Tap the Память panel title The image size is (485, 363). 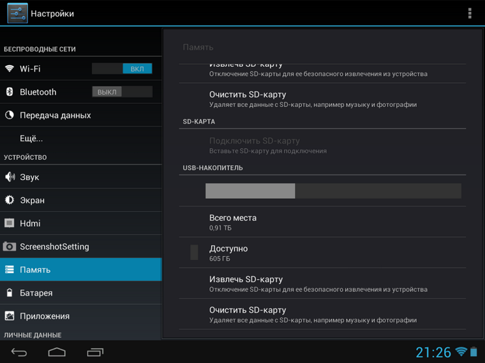tap(198, 47)
